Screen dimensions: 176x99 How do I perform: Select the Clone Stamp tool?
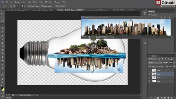coord(2,43)
